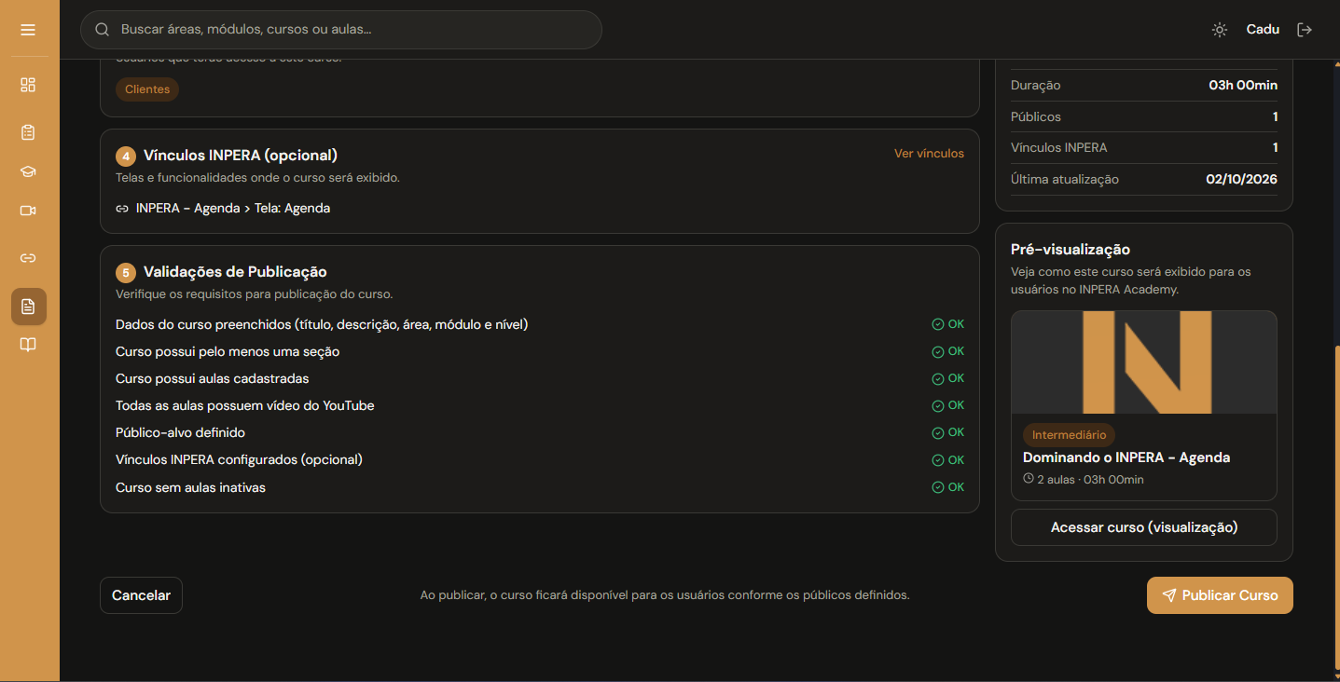Open the graduation cap courses icon
The image size is (1340, 682).
[x=28, y=171]
